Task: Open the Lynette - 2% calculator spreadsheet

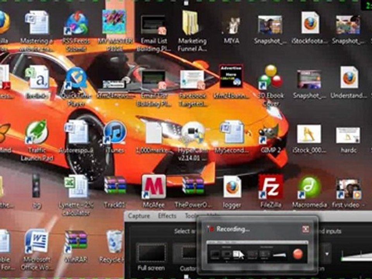Action: click(76, 186)
